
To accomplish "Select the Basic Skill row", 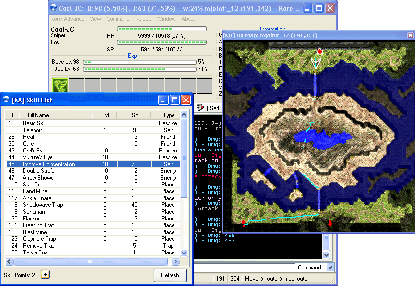I will click(x=93, y=123).
